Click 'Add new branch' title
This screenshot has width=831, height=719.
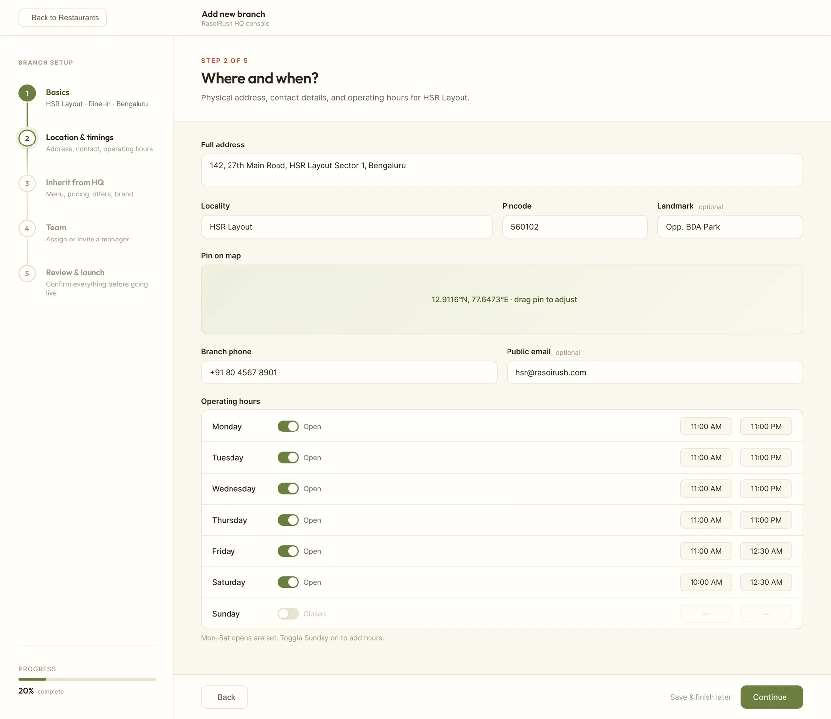233,14
